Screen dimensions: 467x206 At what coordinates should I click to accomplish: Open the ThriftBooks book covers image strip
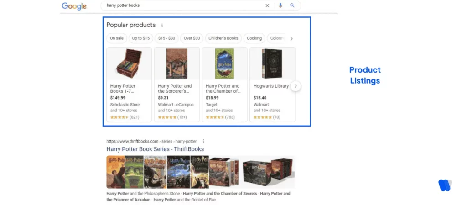click(201, 172)
